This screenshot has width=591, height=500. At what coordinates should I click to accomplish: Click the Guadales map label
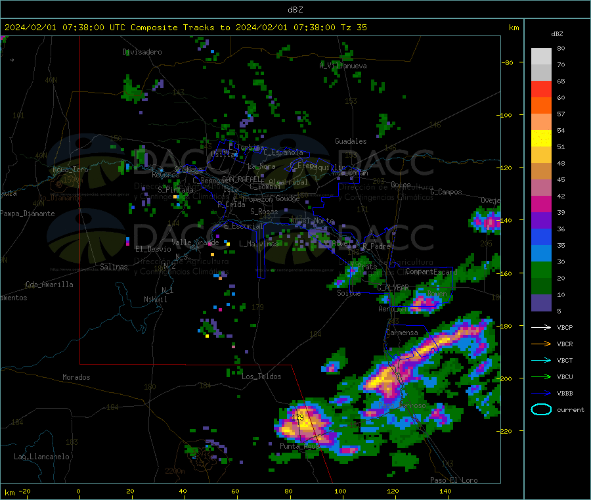pos(351,141)
